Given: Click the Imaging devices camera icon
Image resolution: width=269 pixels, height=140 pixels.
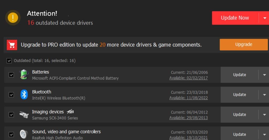Looking at the screenshot, I should click(24, 115).
